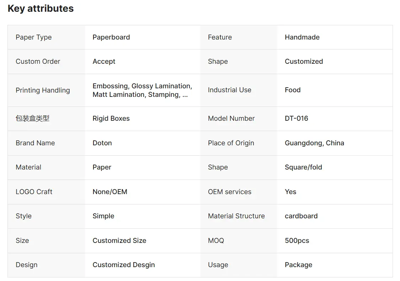This screenshot has height=281, width=400.
Task: Click the Doton brand name
Action: [102, 143]
